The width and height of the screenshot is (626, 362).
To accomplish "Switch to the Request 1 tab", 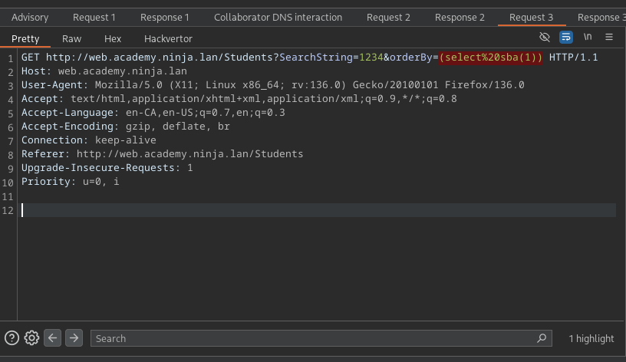I will (94, 18).
